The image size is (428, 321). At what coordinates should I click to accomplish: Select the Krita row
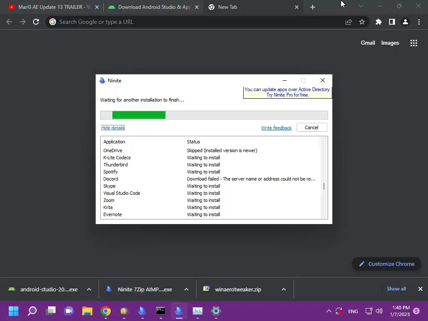click(210, 207)
